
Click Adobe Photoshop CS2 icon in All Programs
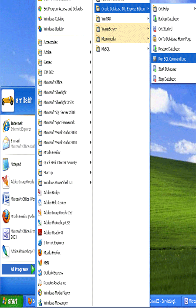point(40,223)
